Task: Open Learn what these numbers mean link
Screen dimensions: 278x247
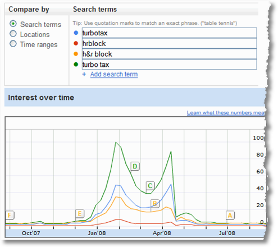Action: [226, 113]
